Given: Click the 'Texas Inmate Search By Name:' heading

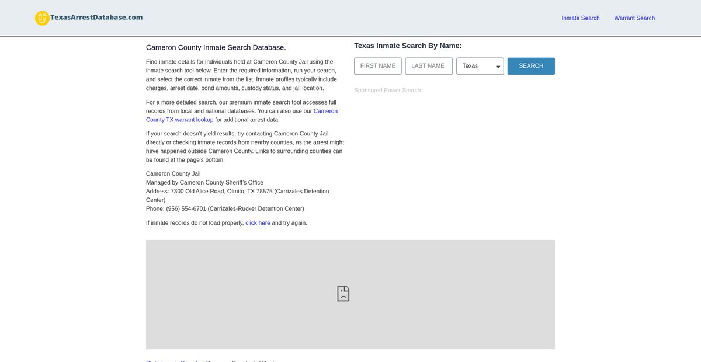Looking at the screenshot, I should 408,46.
